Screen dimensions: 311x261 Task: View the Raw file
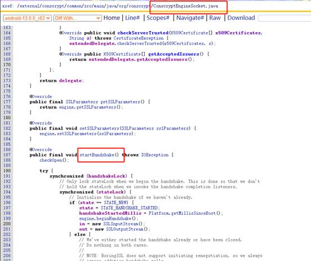[x=215, y=18]
